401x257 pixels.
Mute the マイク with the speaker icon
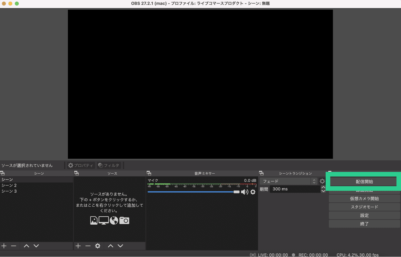click(x=245, y=192)
